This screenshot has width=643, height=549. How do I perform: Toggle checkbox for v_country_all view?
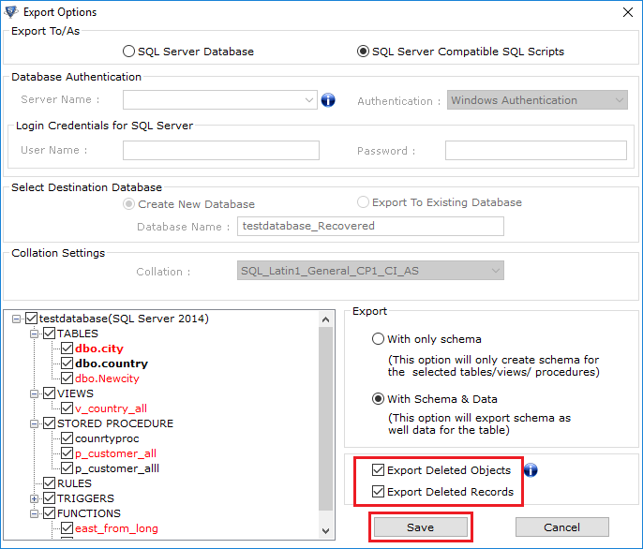point(67,408)
